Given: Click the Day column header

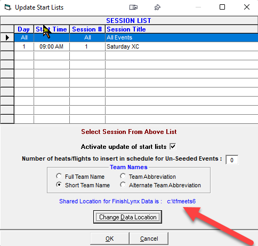Looking at the screenshot, I should 24,29.
